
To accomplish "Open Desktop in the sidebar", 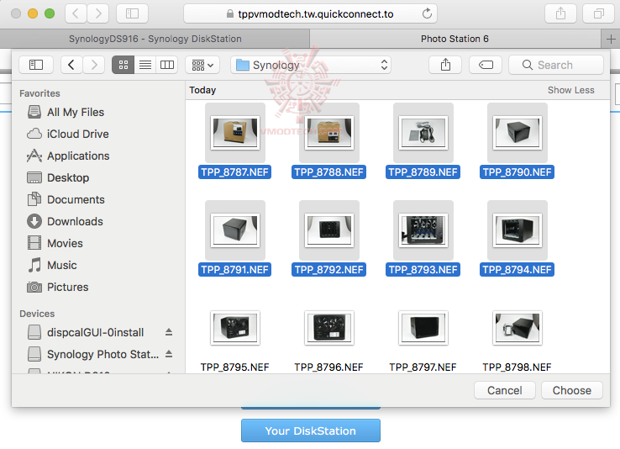I will tap(58, 178).
